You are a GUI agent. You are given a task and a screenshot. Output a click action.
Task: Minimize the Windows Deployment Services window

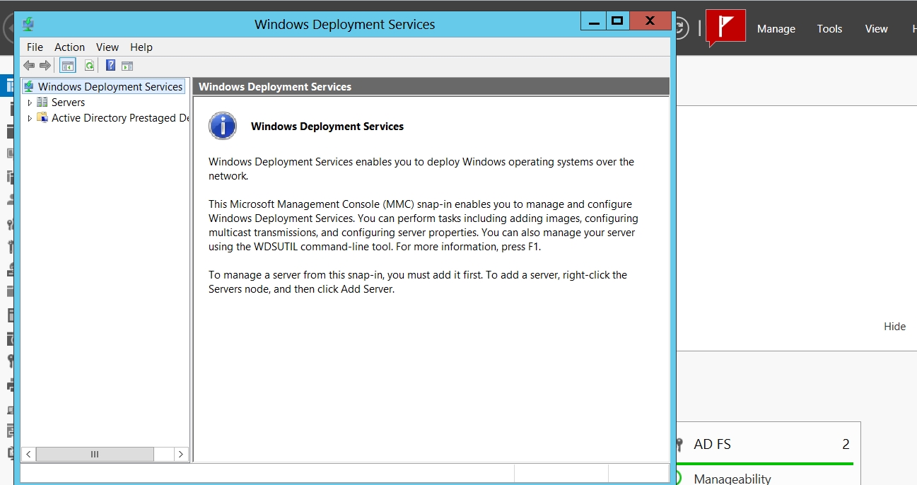[594, 21]
